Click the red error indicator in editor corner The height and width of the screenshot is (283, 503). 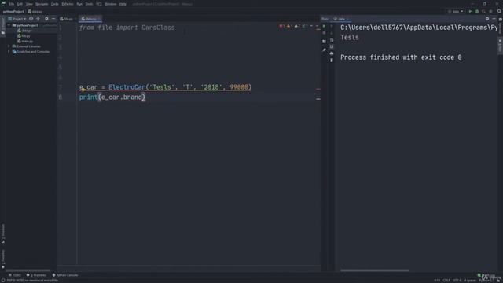(282, 26)
